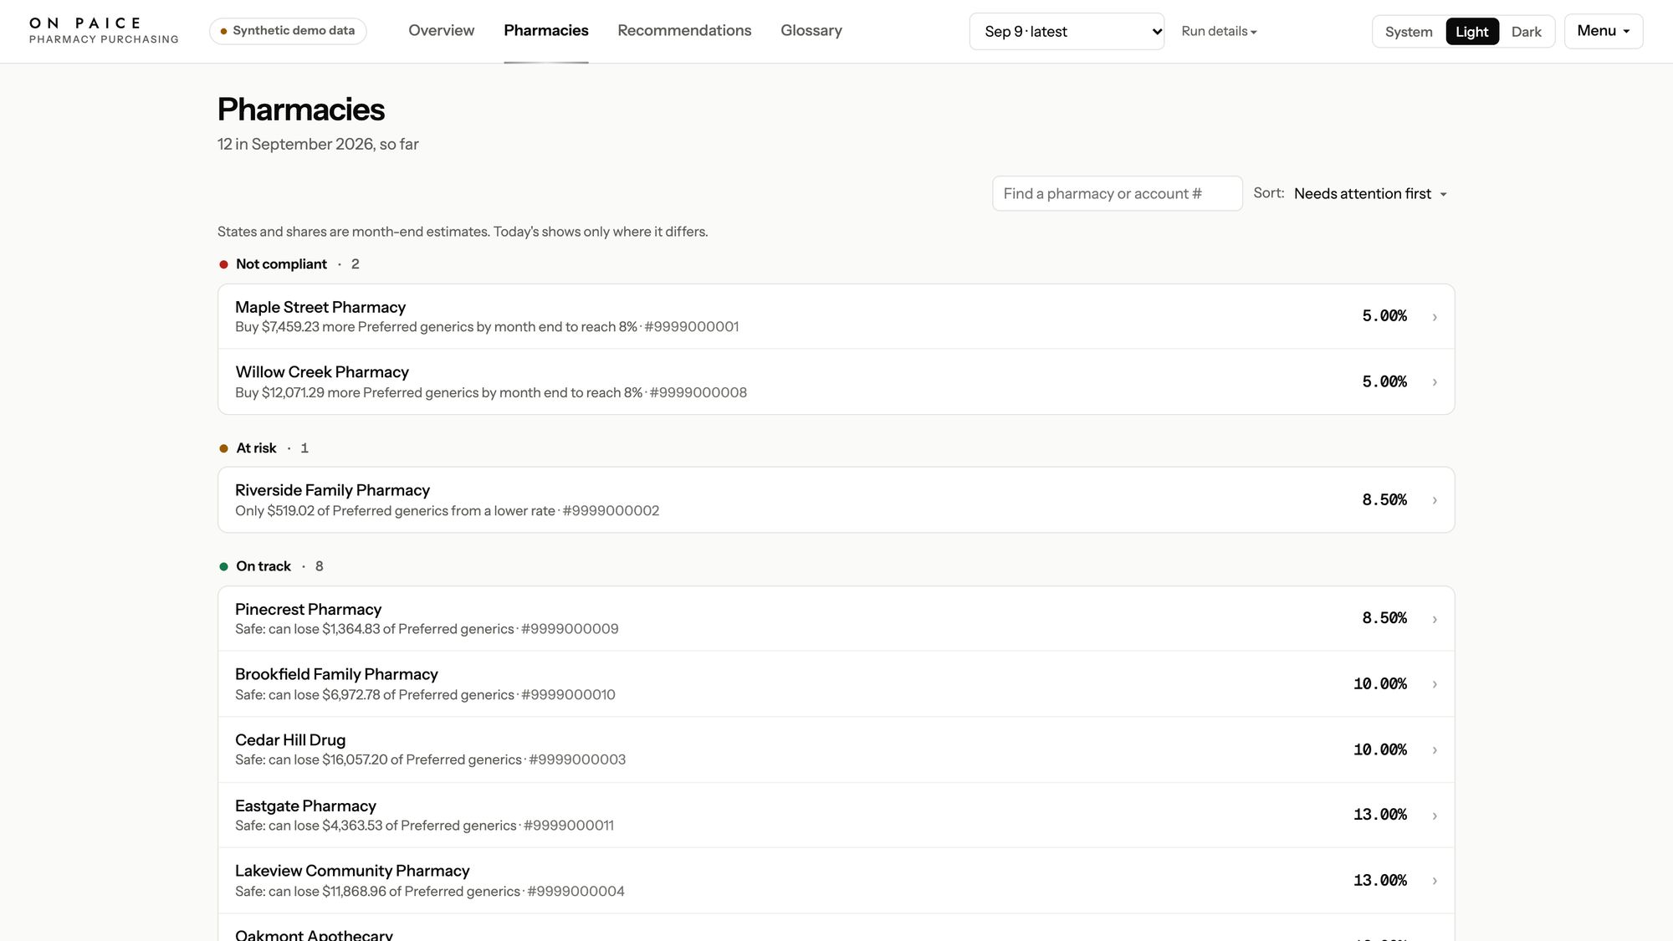Switch to Dark theme
The width and height of the screenshot is (1673, 941).
(x=1526, y=32)
